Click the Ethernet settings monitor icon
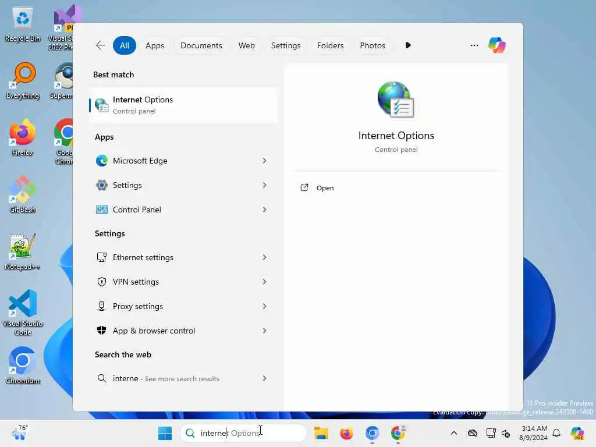596x447 pixels. click(x=101, y=257)
